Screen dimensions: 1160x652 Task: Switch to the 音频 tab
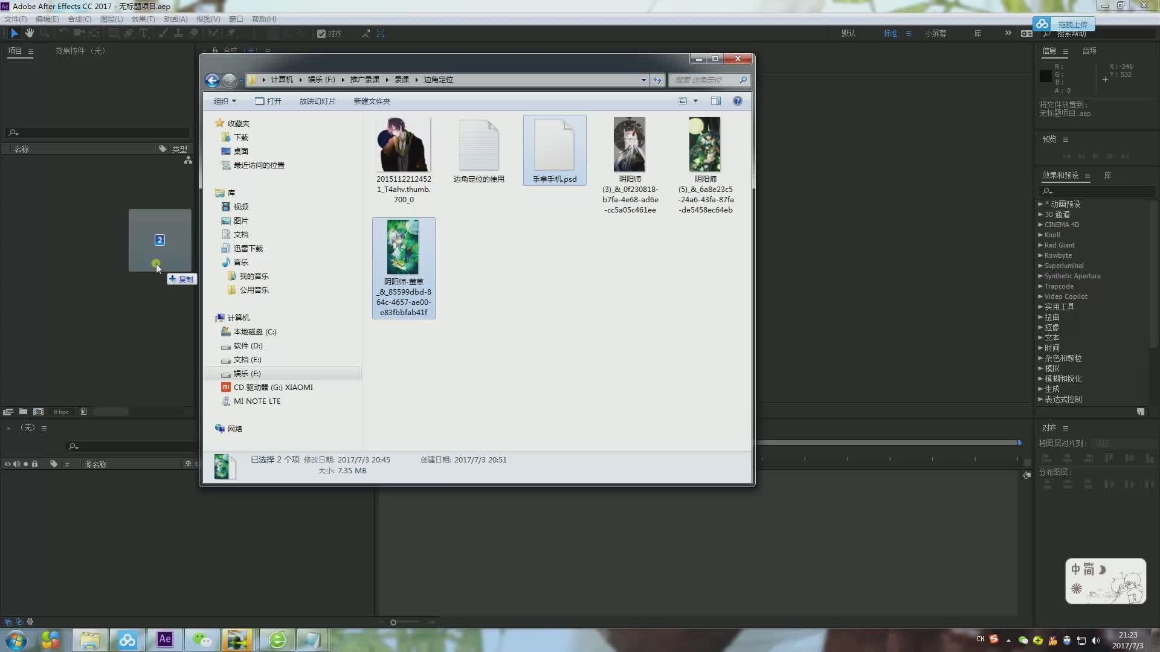[1089, 51]
